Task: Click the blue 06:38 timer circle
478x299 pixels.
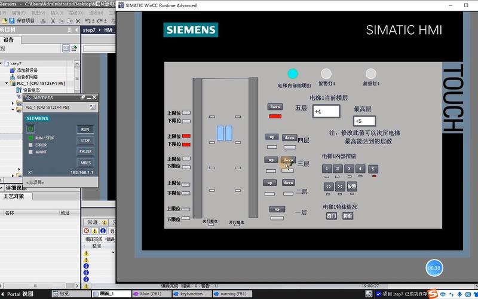Action: click(x=434, y=268)
